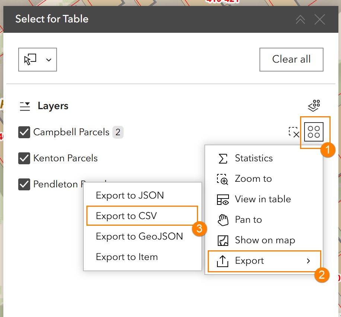This screenshot has width=341, height=317.
Task: Choose Export to CSV
Action: click(x=126, y=216)
